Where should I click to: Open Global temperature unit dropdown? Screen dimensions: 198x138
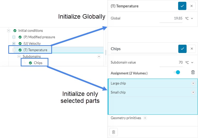tap(189, 18)
